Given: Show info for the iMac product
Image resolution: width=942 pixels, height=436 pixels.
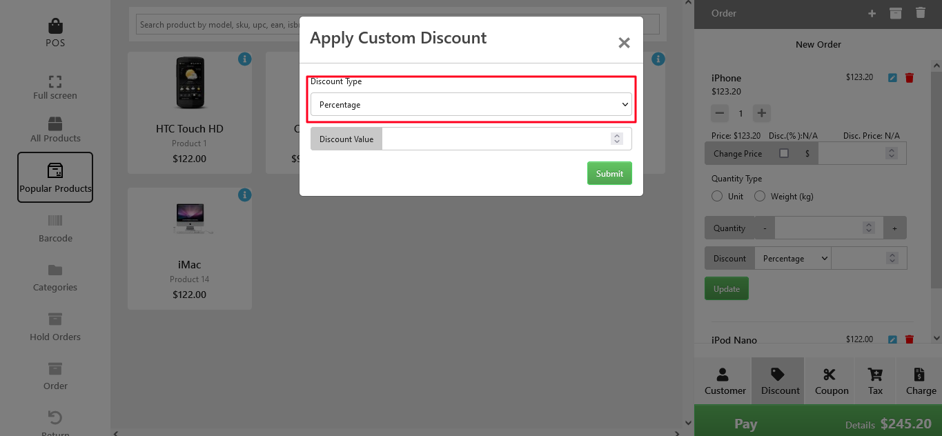Looking at the screenshot, I should tap(244, 195).
